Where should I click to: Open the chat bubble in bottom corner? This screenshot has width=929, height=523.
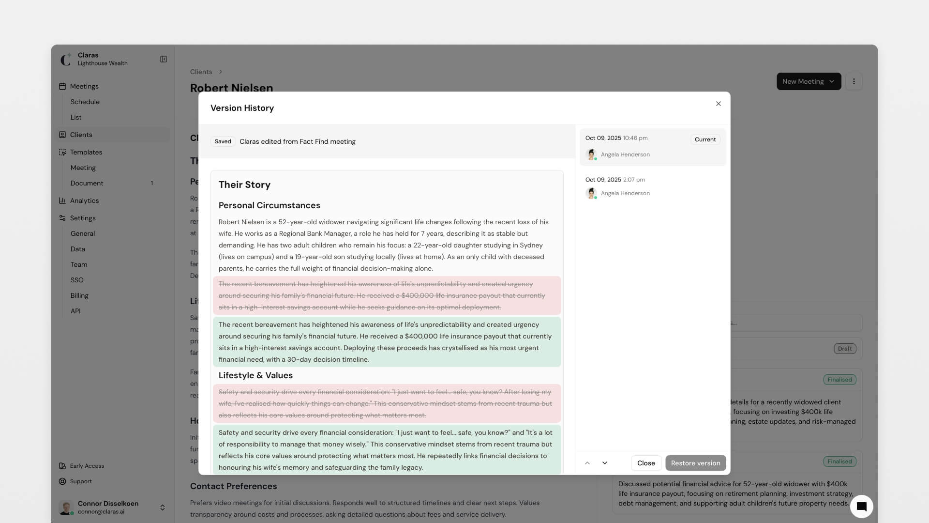(862, 506)
